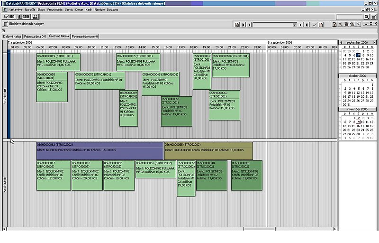Click the confirm checkmark toolbar icon
The width and height of the screenshot is (379, 243).
pos(315,25)
